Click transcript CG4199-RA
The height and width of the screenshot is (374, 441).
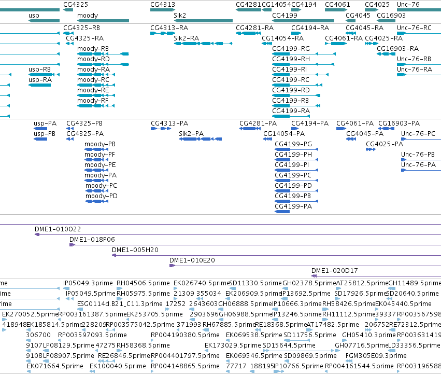[x=291, y=111]
